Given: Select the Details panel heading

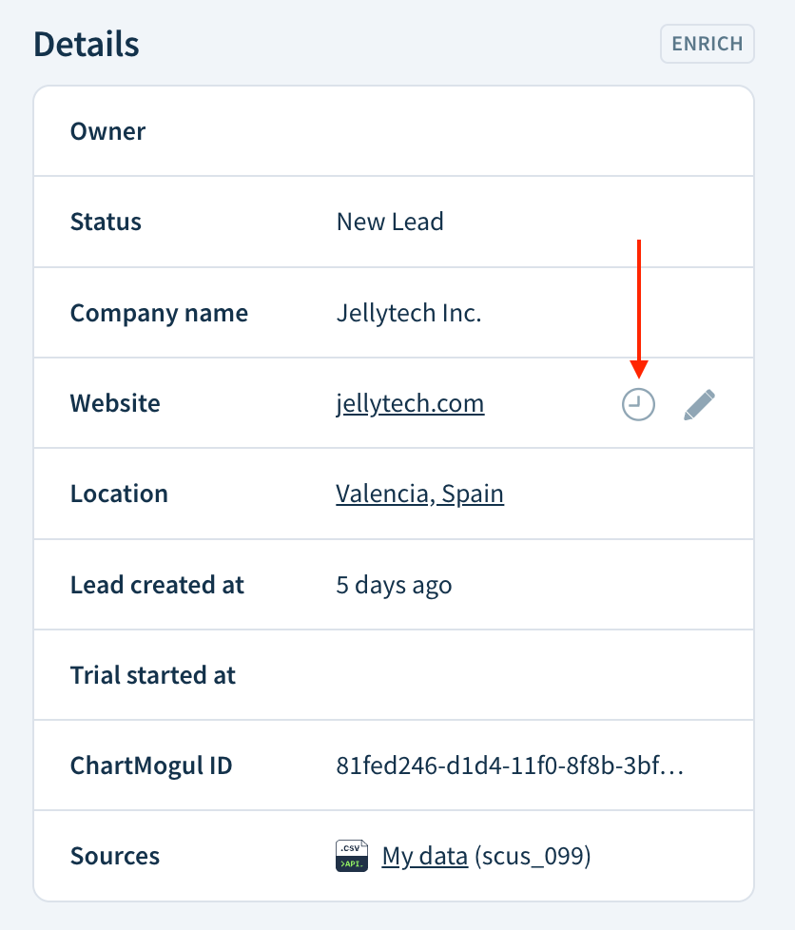Looking at the screenshot, I should click(86, 44).
